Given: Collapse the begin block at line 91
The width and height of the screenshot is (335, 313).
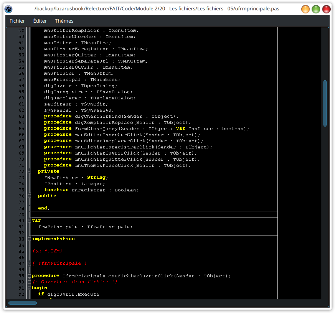Looking at the screenshot, I should tap(29, 288).
